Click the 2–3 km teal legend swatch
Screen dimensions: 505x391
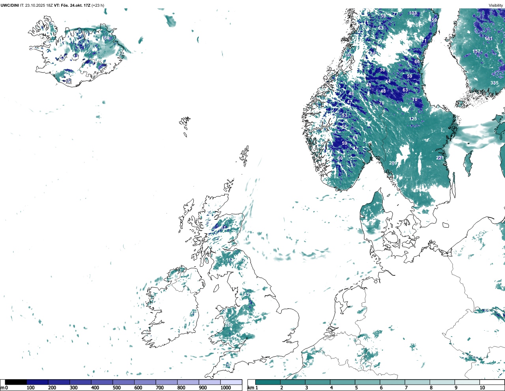pyautogui.click(x=293, y=382)
